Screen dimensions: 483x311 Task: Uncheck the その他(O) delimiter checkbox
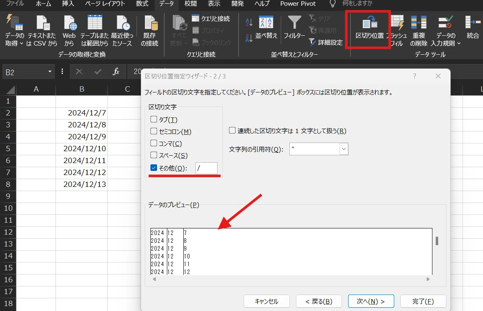[154, 168]
